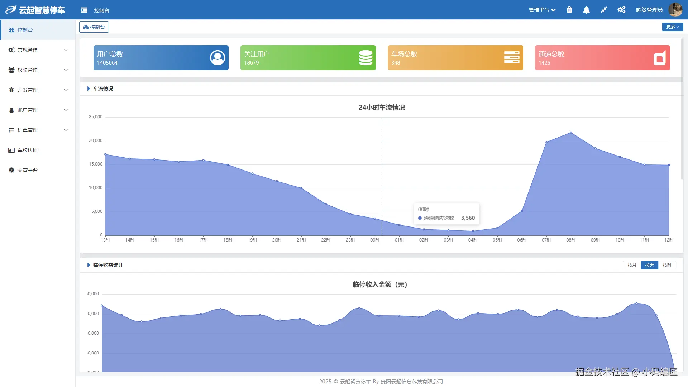Click the trash can icon in header
This screenshot has height=387, width=688.
point(569,10)
